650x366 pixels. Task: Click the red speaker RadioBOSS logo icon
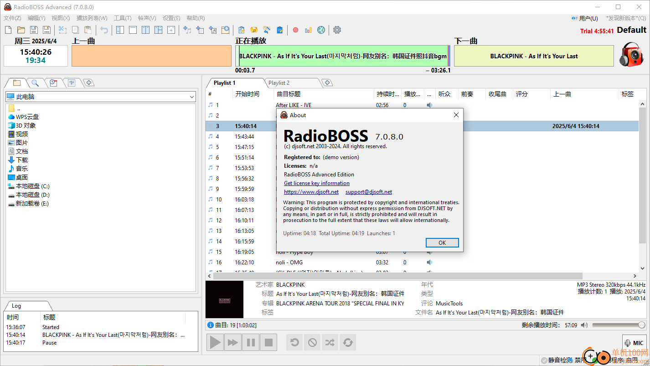coord(631,55)
